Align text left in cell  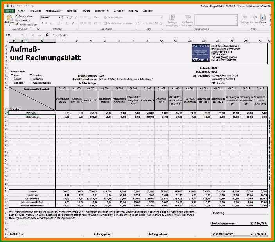[81, 23]
